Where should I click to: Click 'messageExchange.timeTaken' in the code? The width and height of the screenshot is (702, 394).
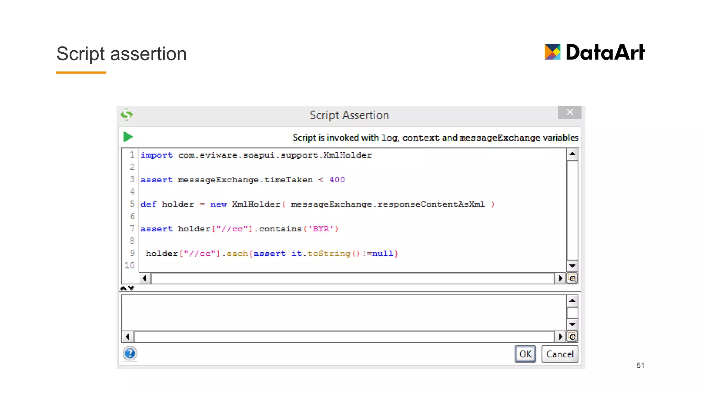click(x=245, y=180)
